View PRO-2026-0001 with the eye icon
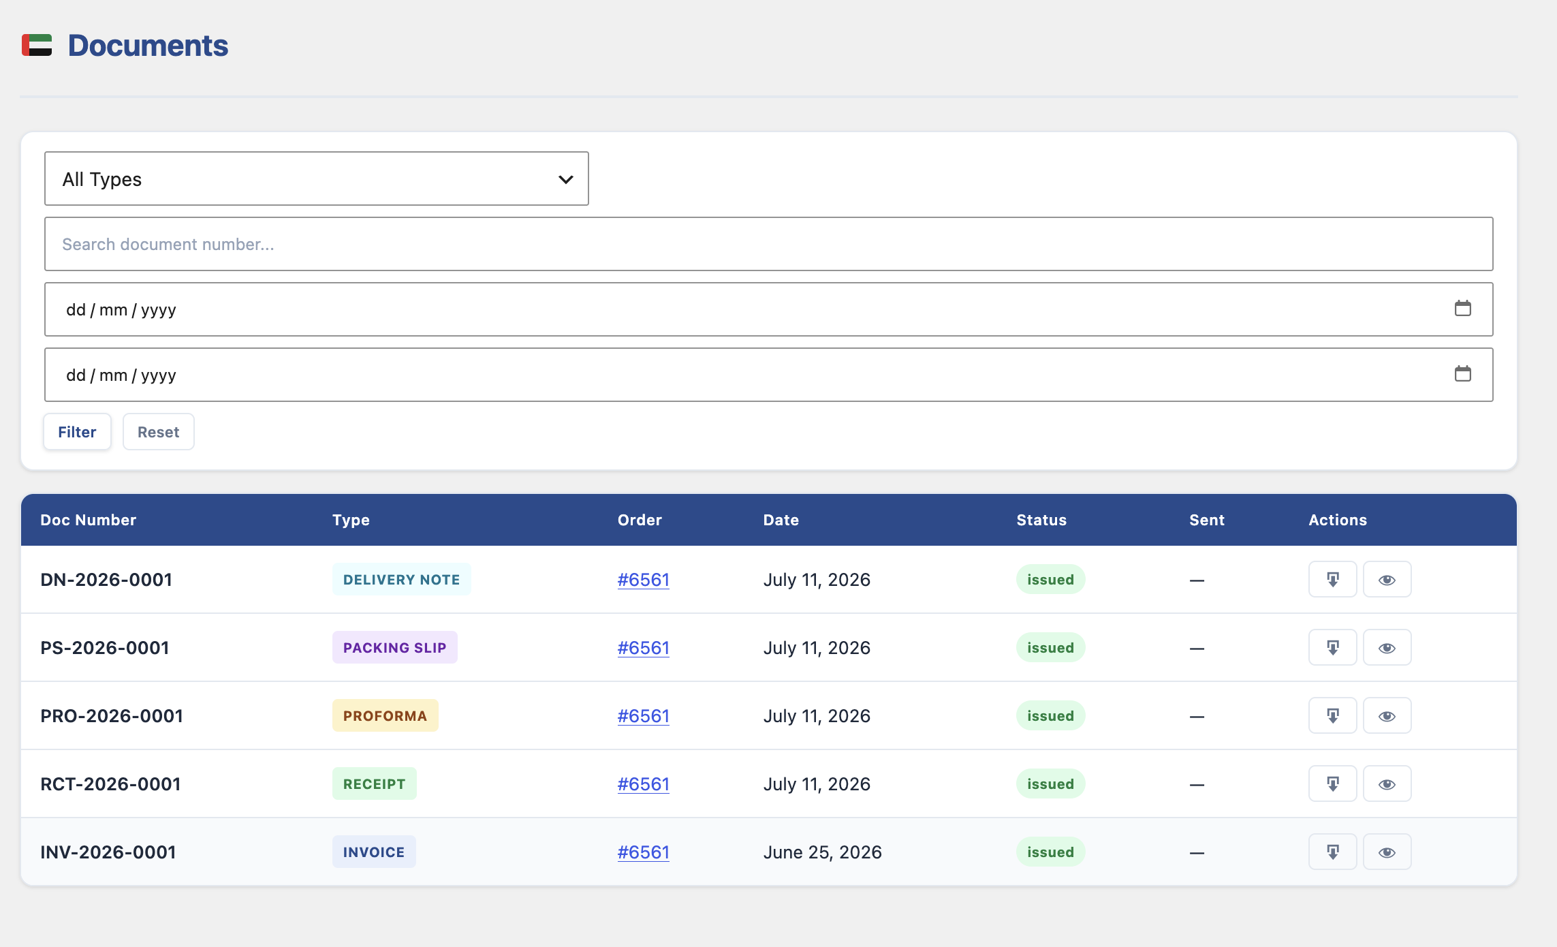The image size is (1557, 947). (1387, 715)
